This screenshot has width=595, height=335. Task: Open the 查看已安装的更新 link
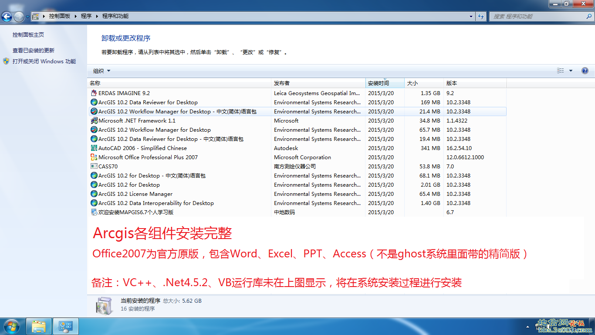pyautogui.click(x=34, y=50)
